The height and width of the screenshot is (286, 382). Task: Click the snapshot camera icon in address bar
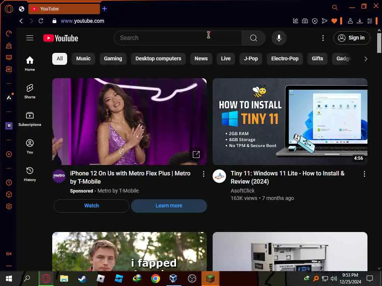pos(305,21)
